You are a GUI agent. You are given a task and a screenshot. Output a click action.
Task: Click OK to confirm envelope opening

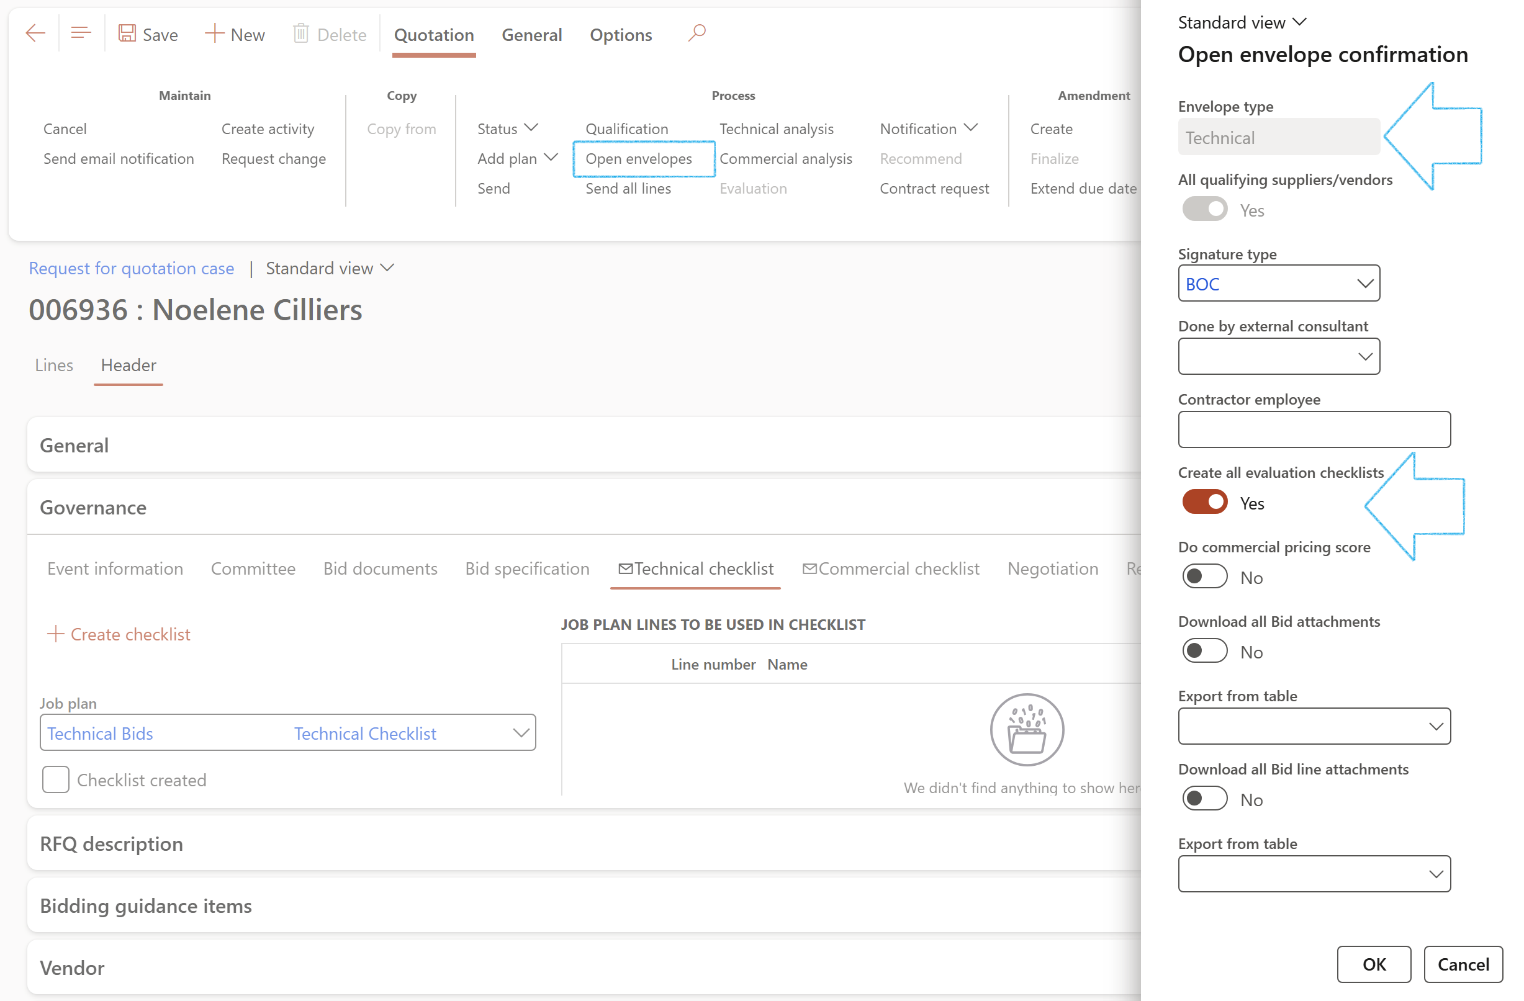coord(1374,964)
